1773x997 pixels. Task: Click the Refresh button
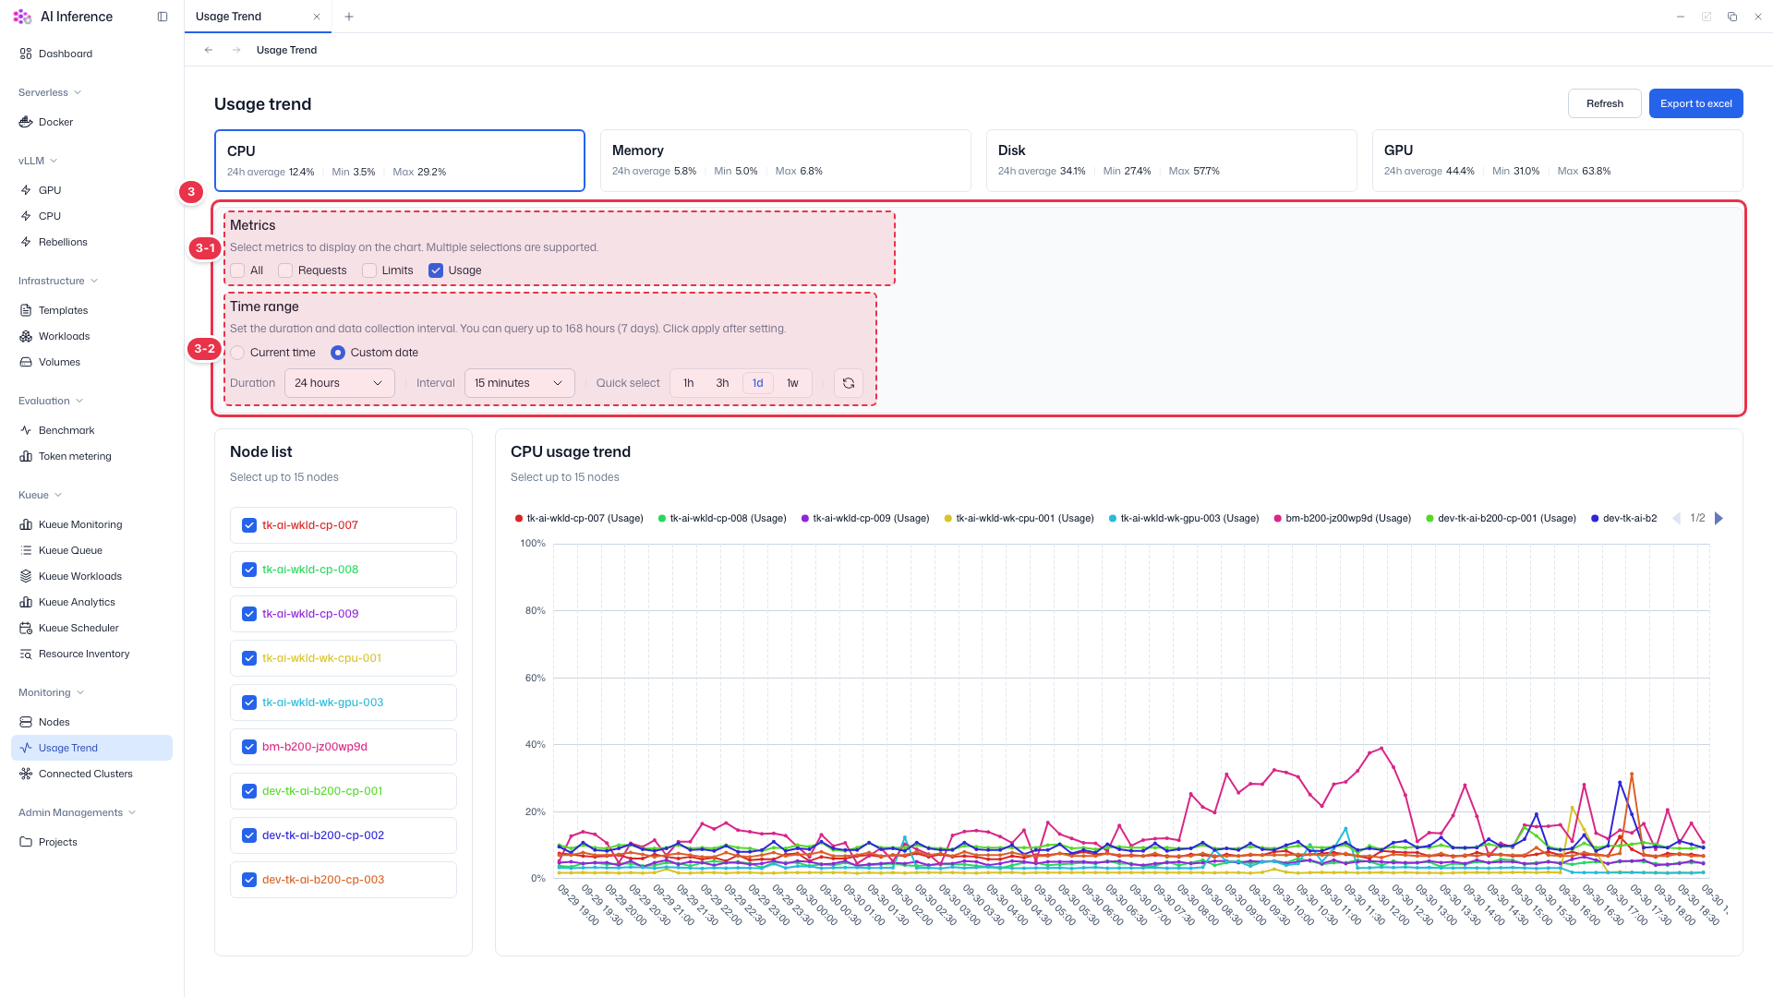[1604, 103]
